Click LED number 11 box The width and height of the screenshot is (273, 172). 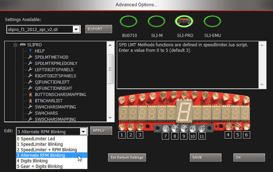pyautogui.click(x=202, y=136)
